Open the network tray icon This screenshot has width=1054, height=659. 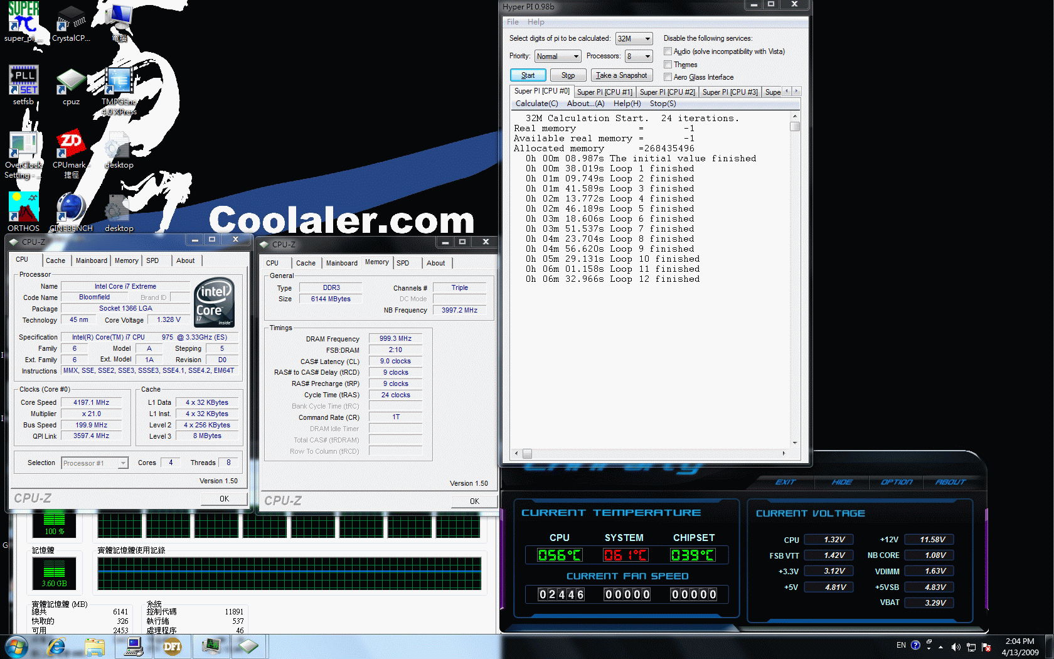tap(971, 646)
